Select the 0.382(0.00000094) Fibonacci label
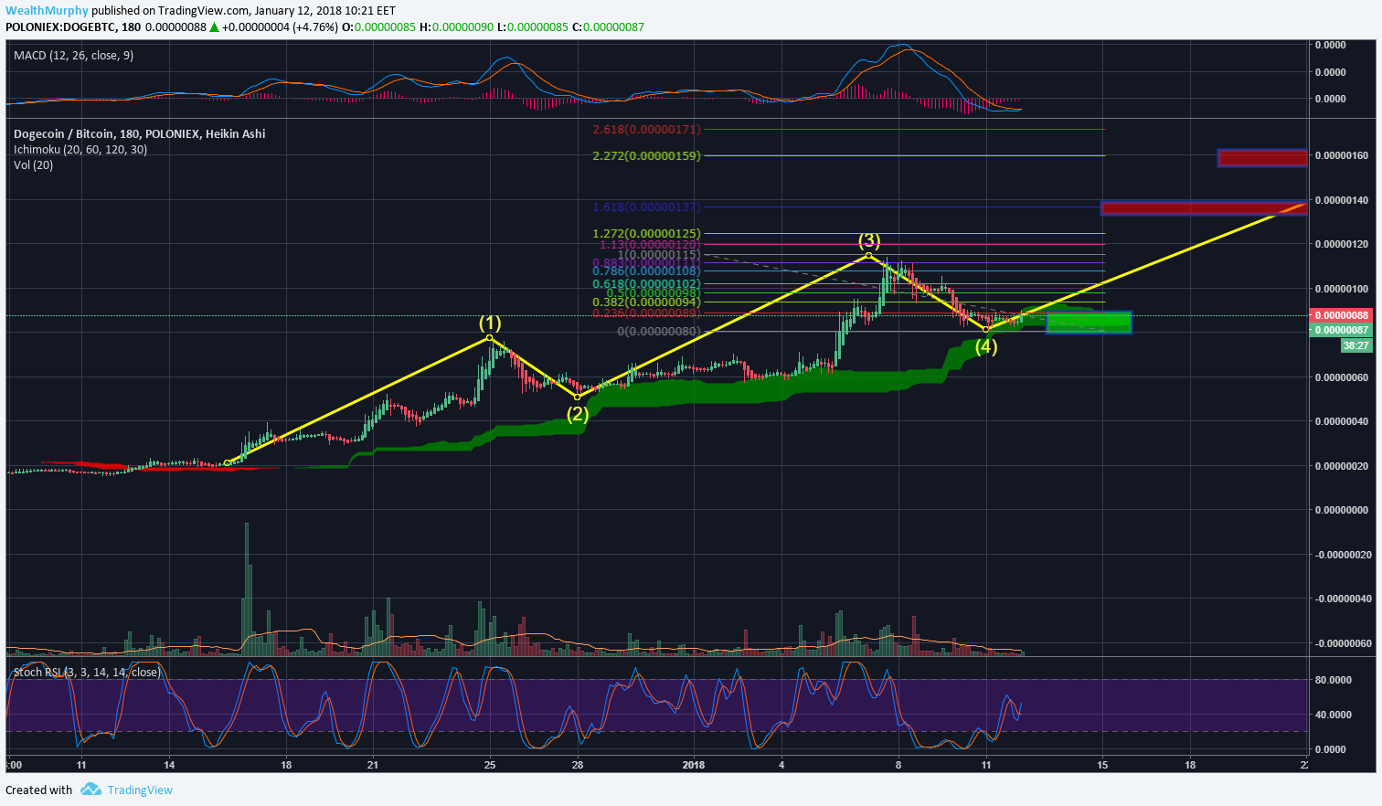This screenshot has width=1382, height=806. [646, 302]
